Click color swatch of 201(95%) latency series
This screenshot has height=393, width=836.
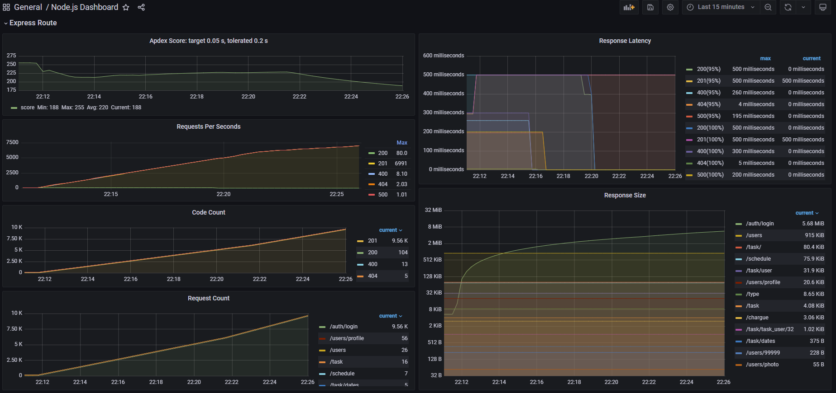click(689, 81)
